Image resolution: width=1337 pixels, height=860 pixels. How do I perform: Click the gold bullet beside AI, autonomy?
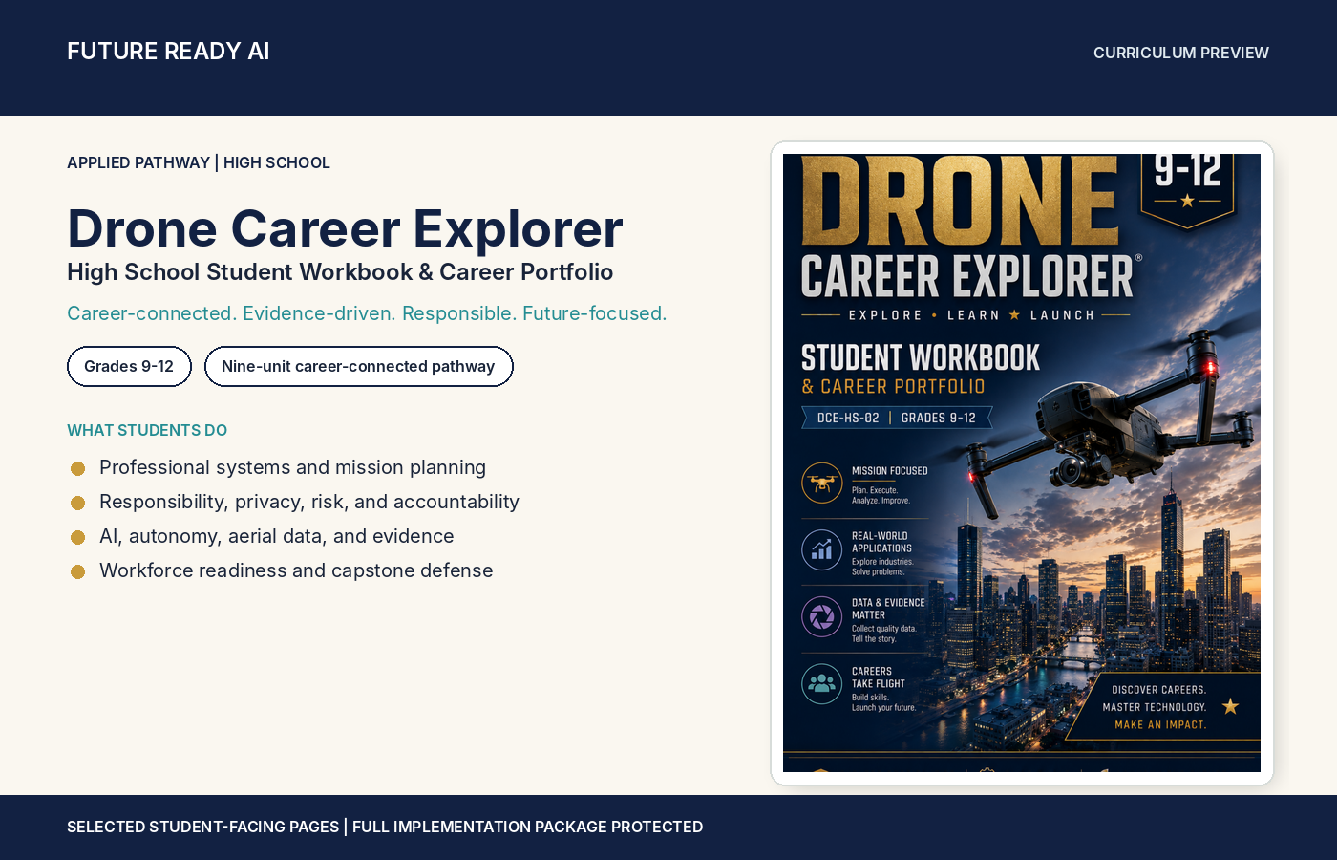[x=78, y=537]
